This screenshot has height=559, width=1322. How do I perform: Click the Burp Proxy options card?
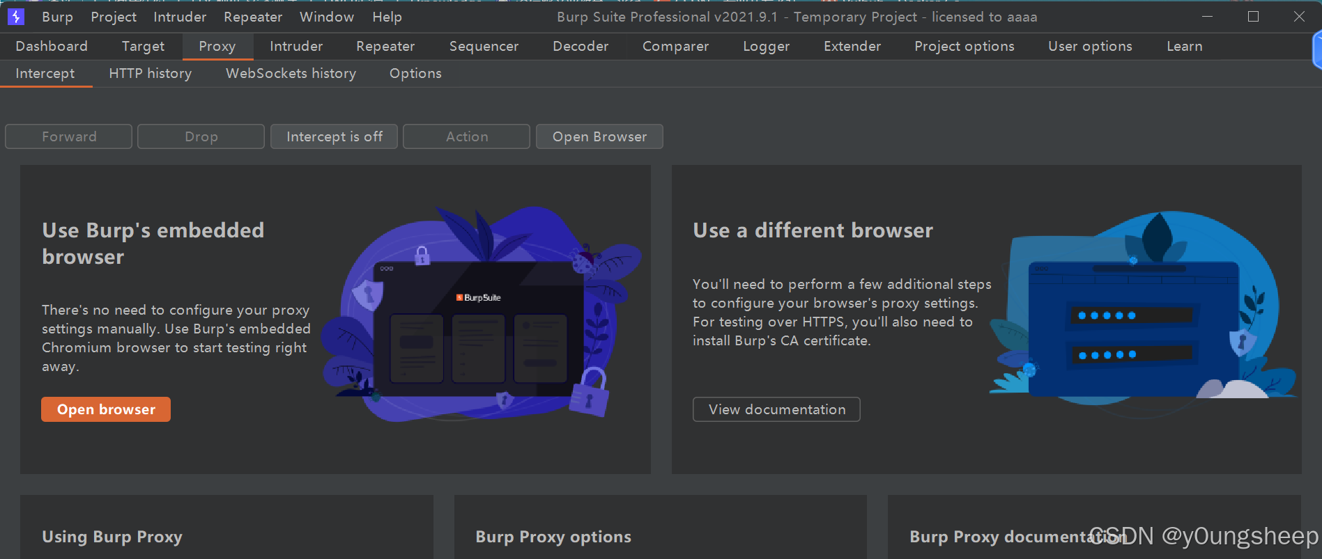(661, 527)
